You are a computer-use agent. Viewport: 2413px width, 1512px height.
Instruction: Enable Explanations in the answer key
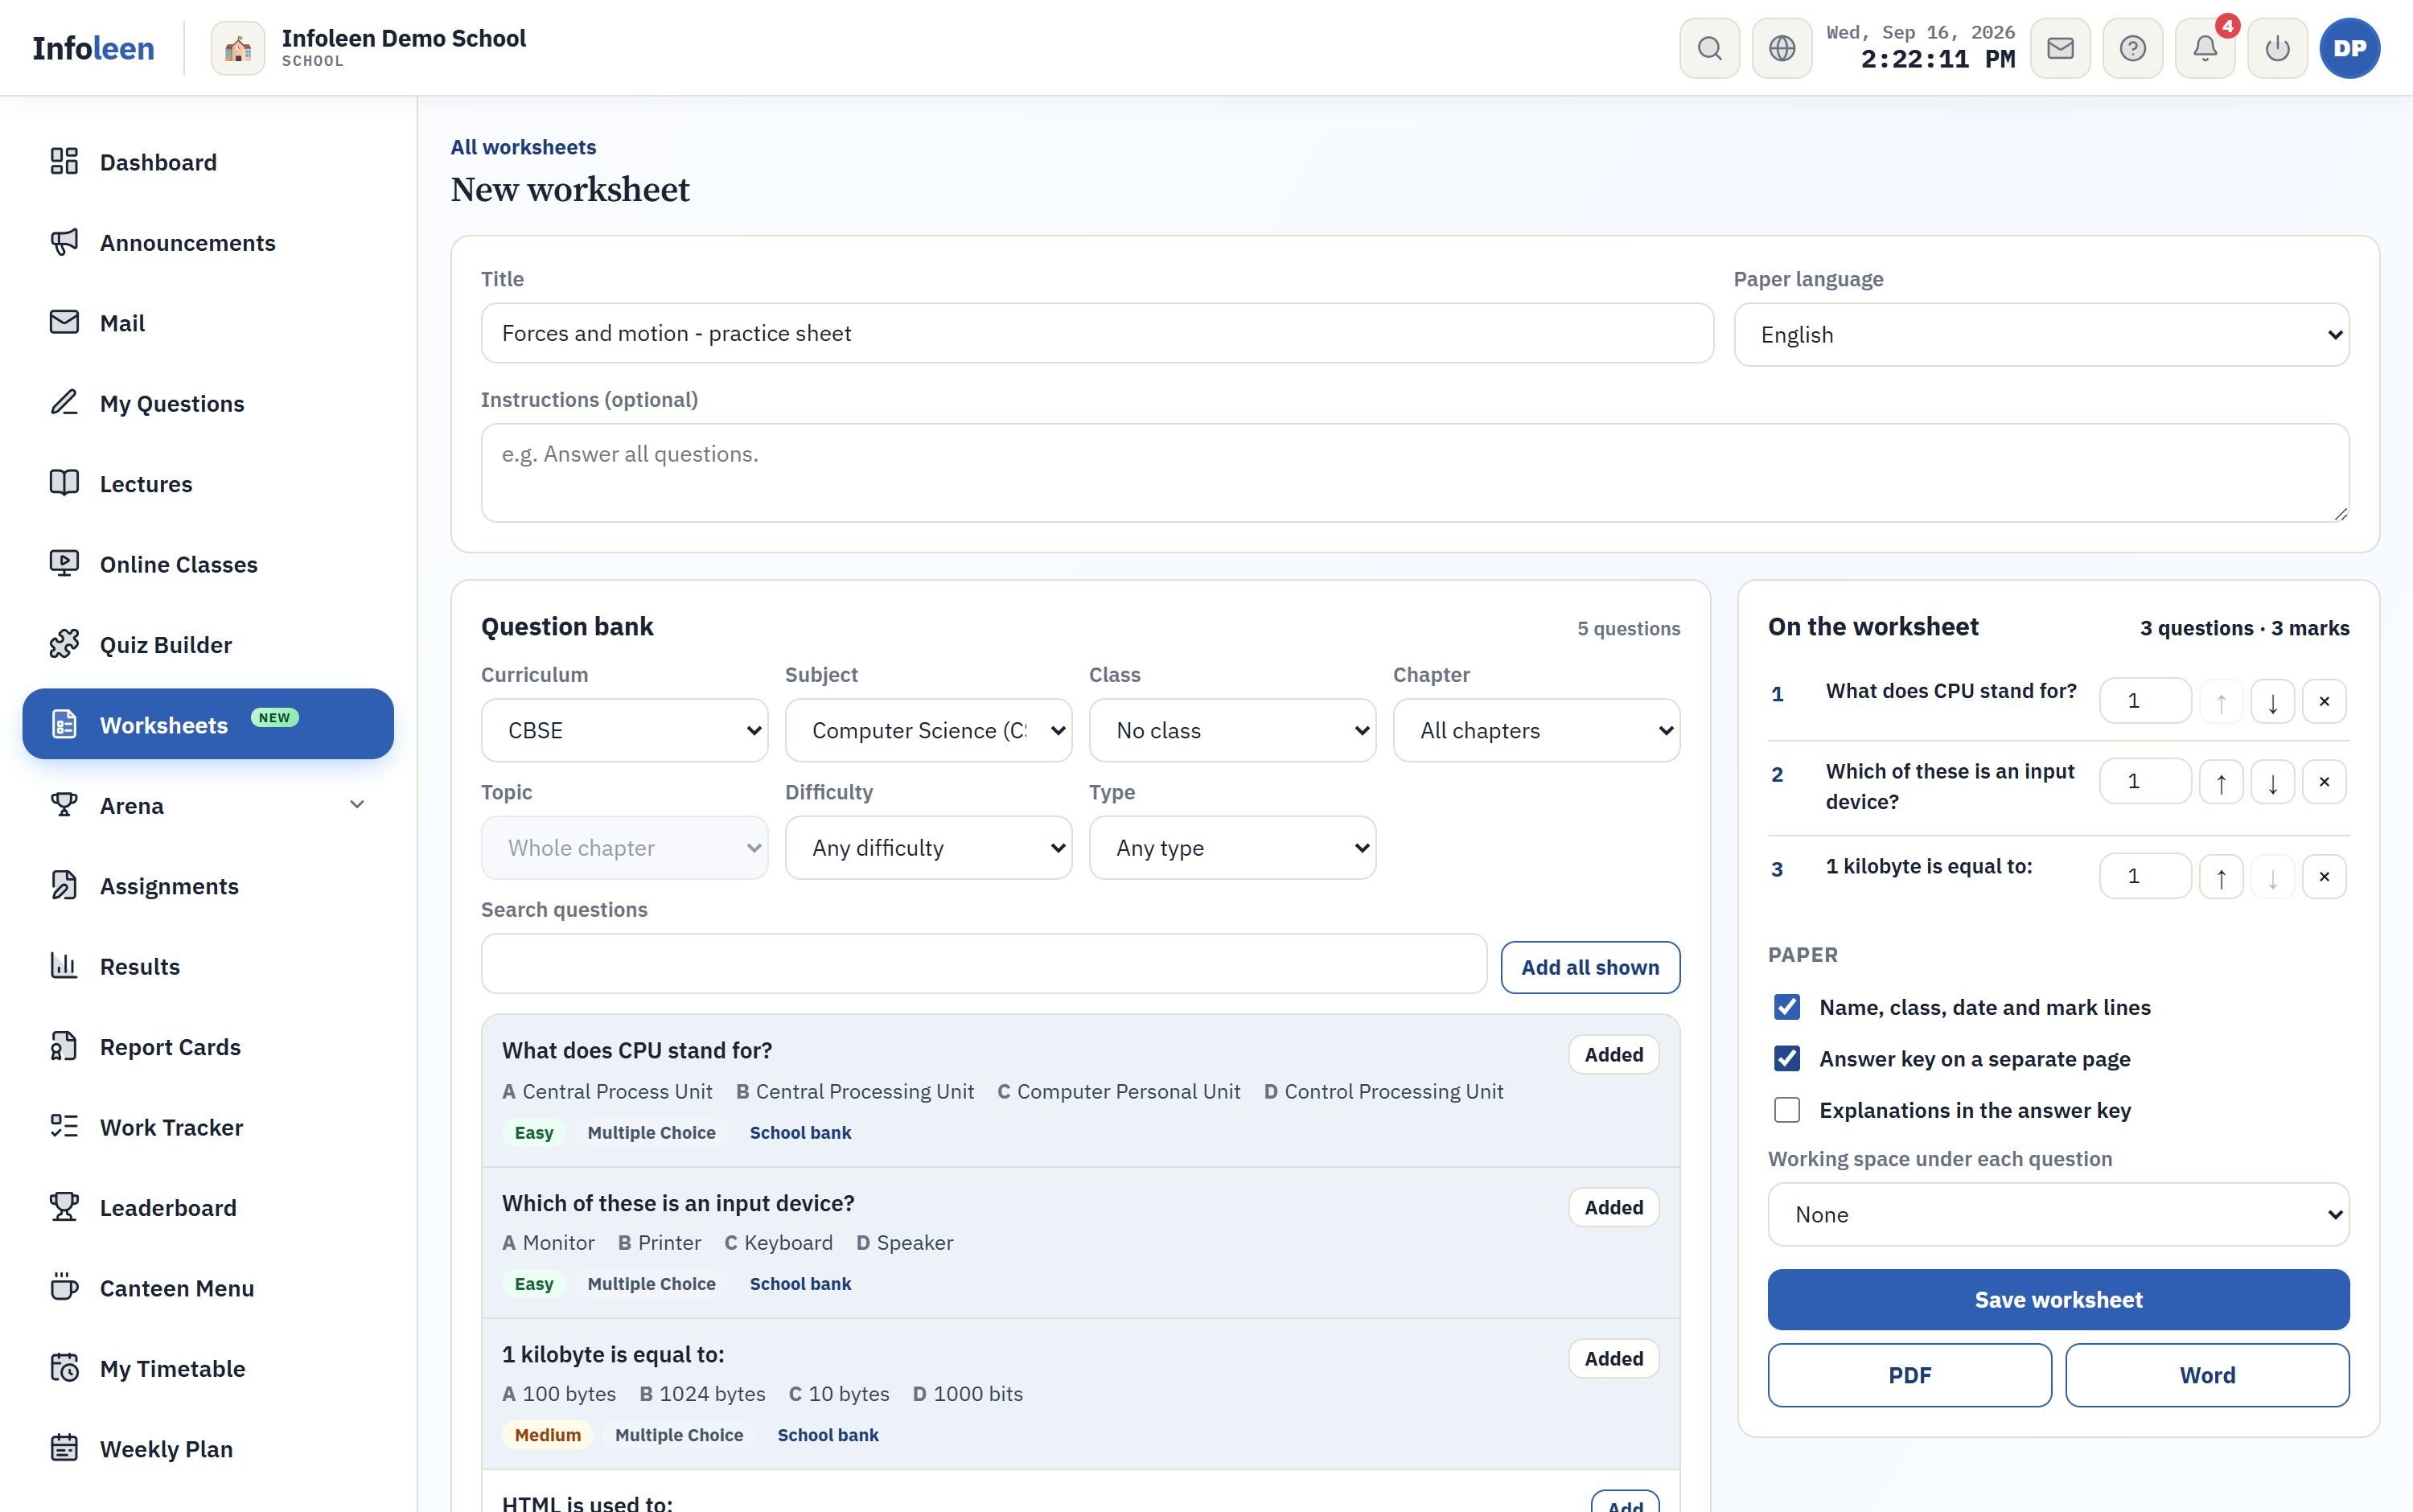coord(1787,1110)
